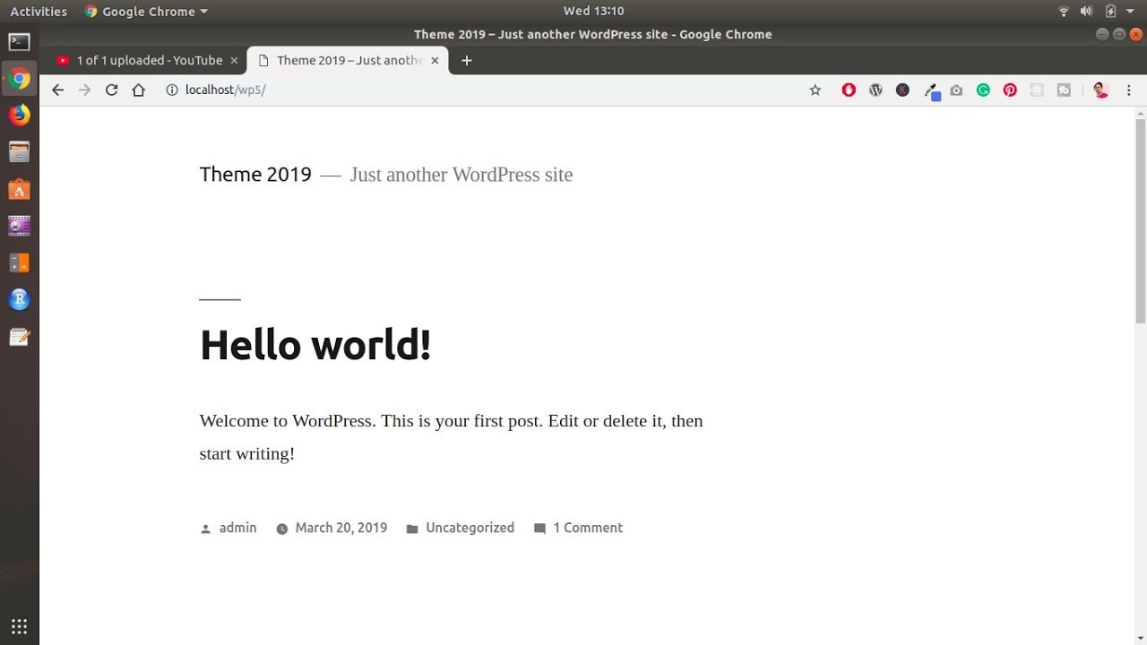Launch Firefox from the dock
The image size is (1147, 645).
click(19, 115)
